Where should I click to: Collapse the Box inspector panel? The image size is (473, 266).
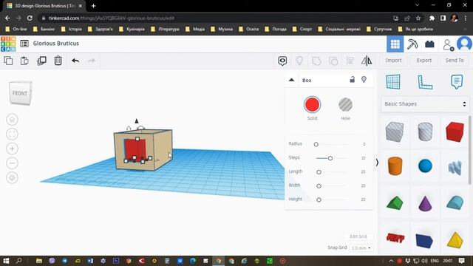[291, 80]
